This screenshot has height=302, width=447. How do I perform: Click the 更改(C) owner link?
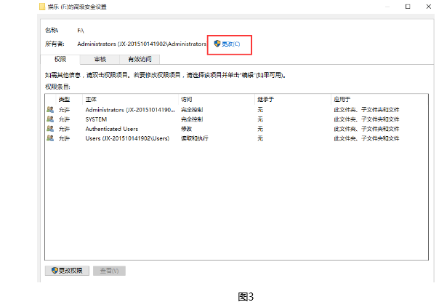coord(230,44)
